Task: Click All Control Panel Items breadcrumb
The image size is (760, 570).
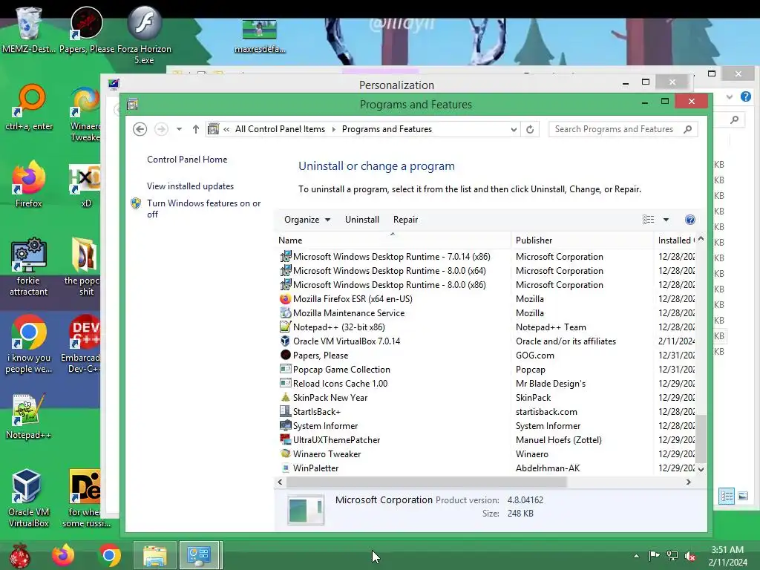Action: [280, 129]
